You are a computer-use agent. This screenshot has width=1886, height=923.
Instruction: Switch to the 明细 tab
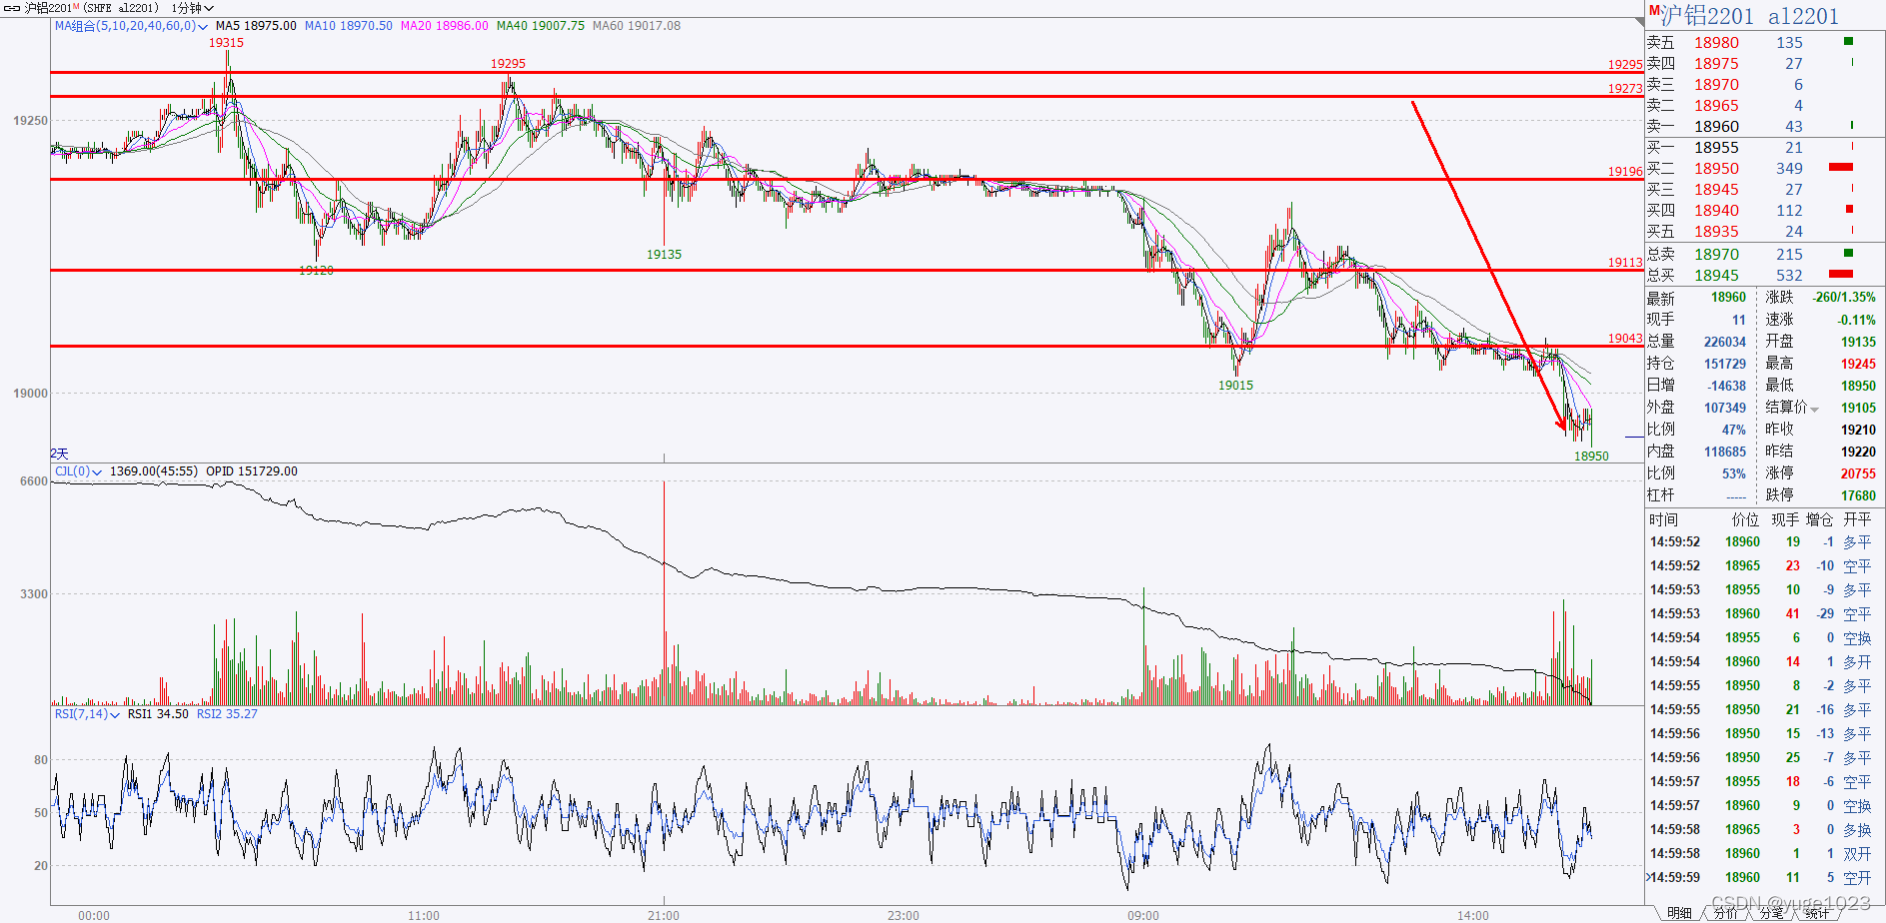[1679, 913]
